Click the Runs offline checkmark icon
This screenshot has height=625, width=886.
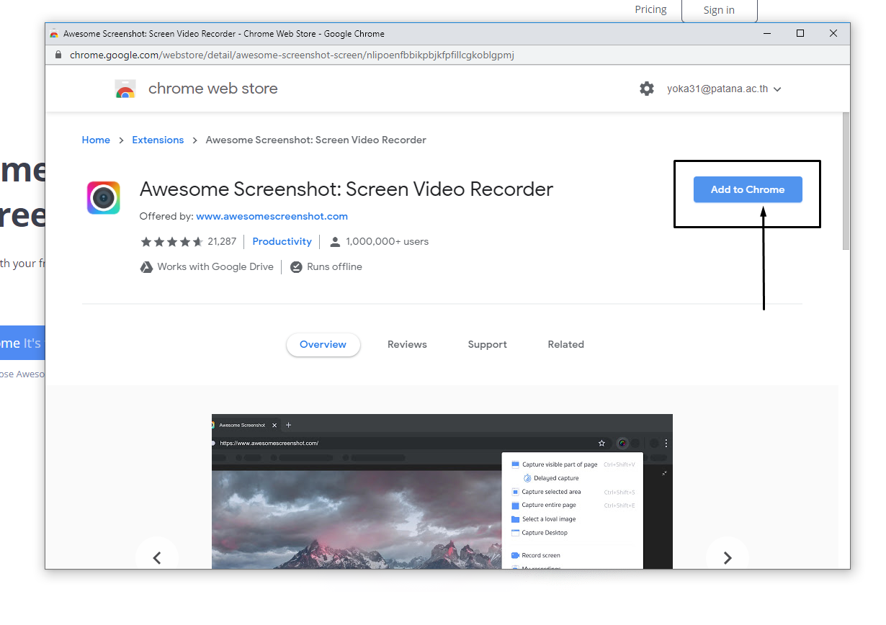(296, 266)
